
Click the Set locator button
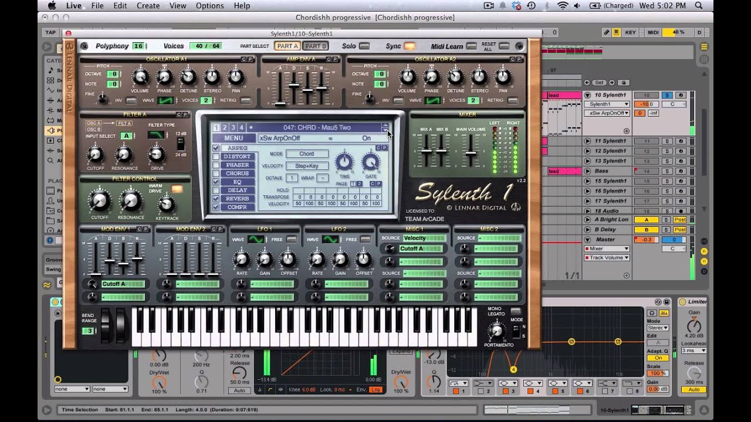point(599,83)
